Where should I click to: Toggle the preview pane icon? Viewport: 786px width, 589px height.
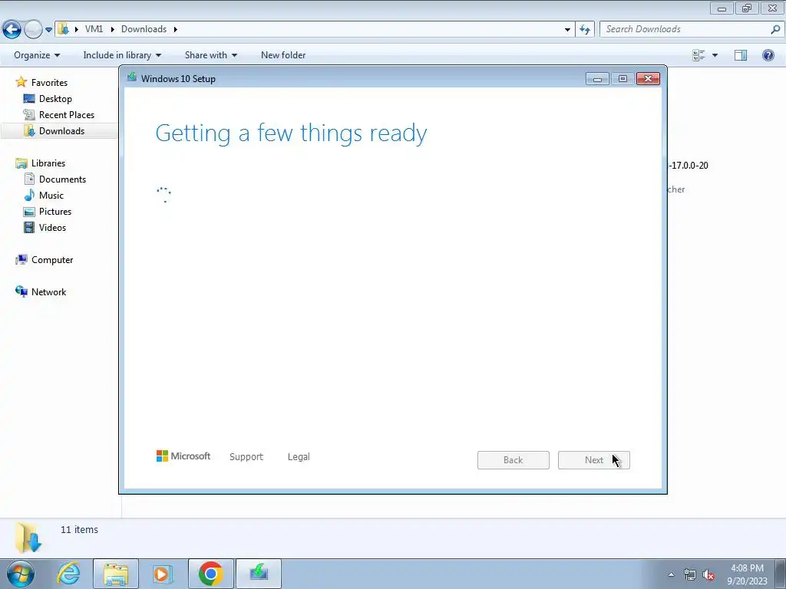(x=741, y=55)
